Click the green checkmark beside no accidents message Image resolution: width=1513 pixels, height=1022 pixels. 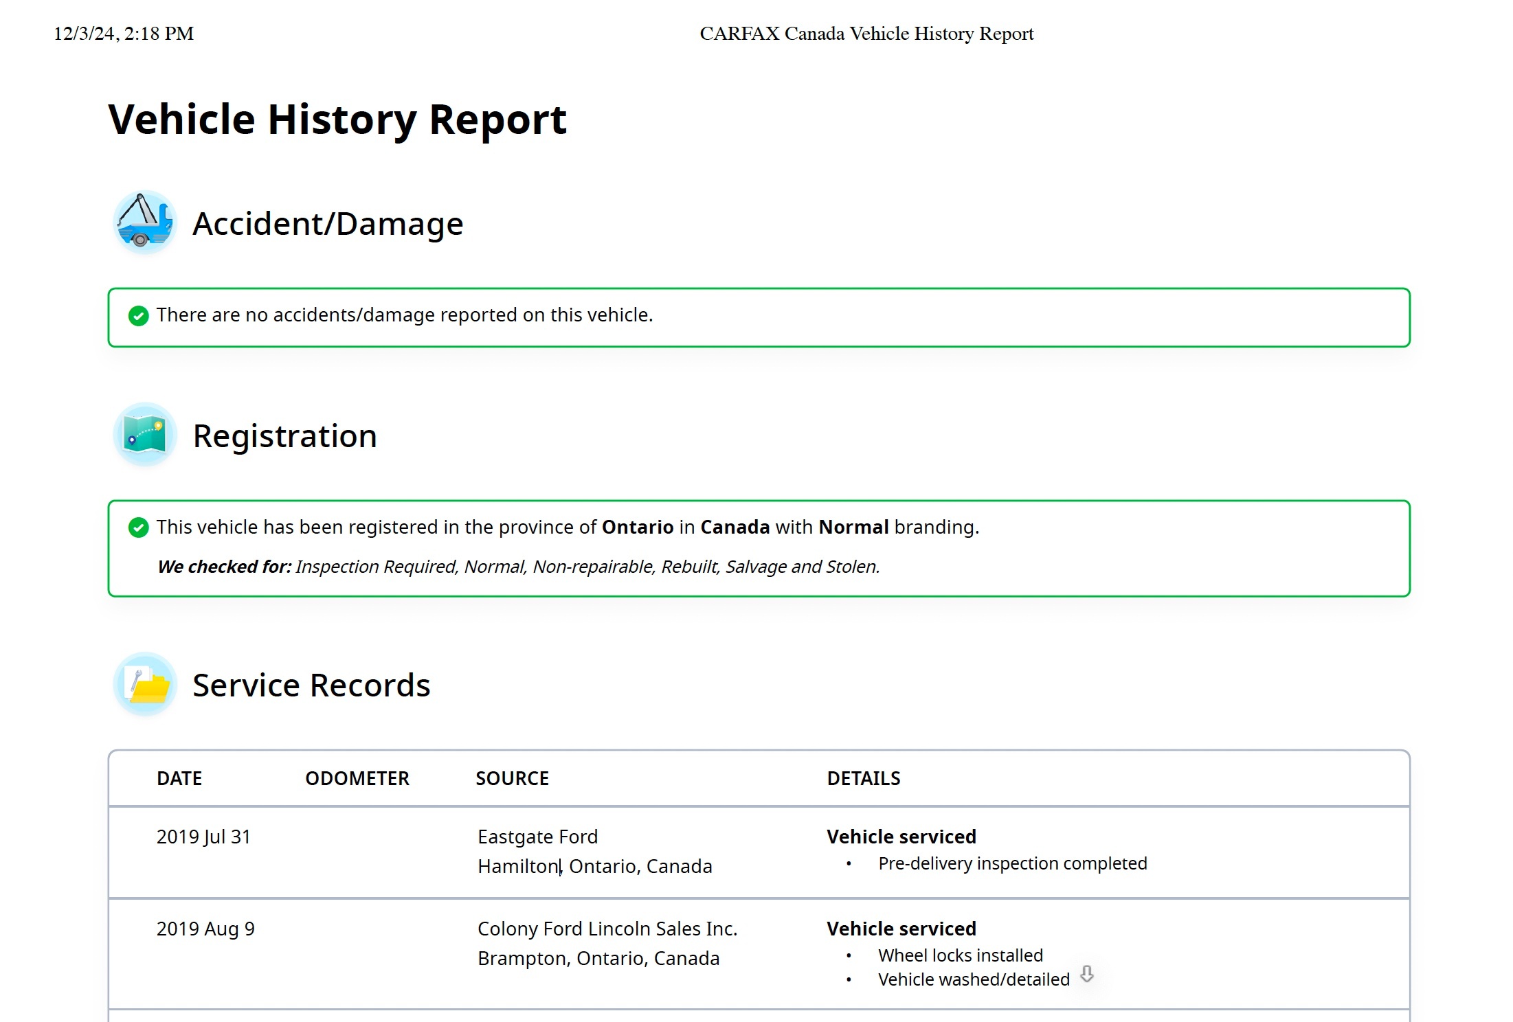click(x=139, y=316)
